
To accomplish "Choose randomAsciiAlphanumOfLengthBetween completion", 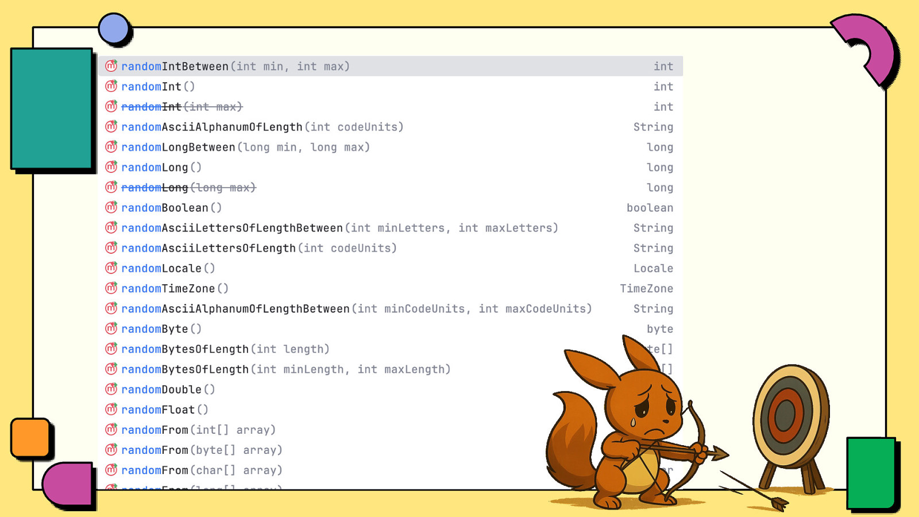I will pos(391,308).
